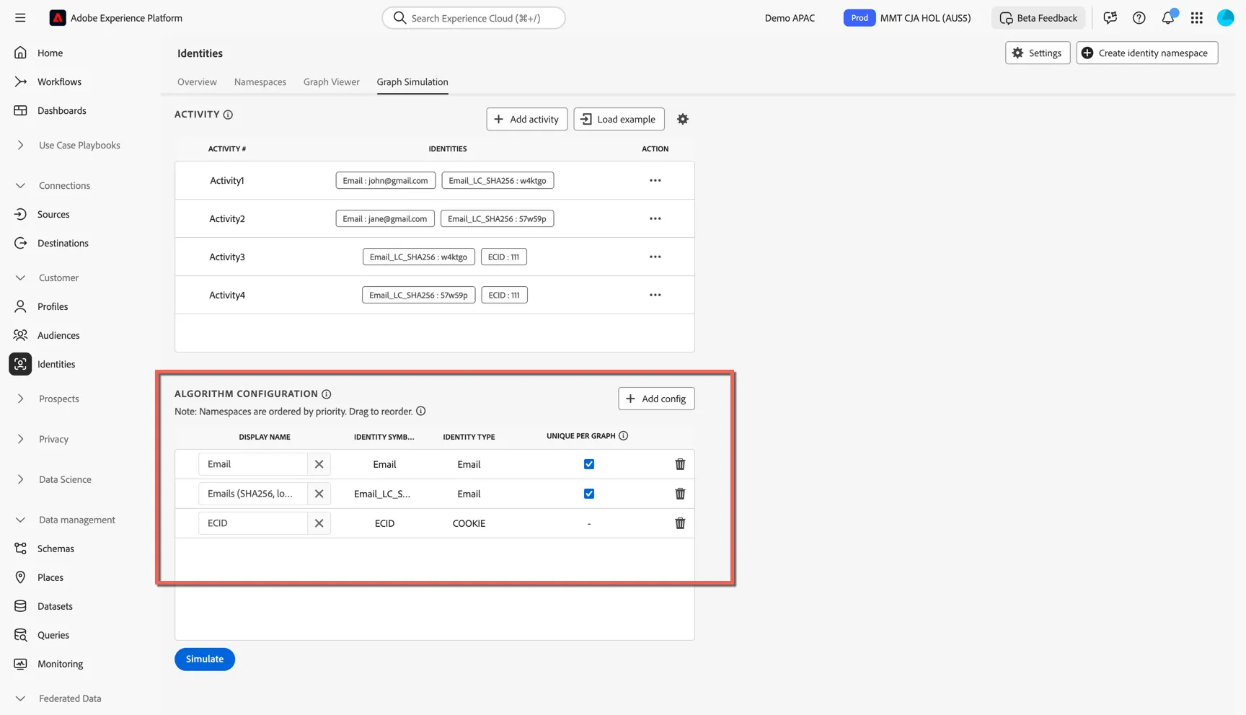Open the app switcher grid icon

1197,18
